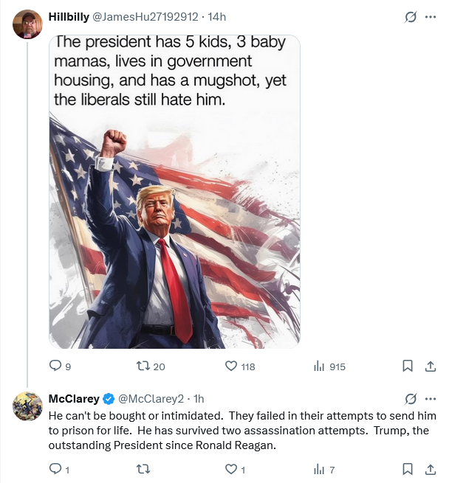
Task: Open @McClarey2 handle link
Action: point(150,399)
